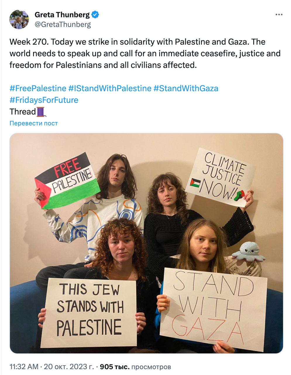Open the @GretaThunberg handle link
Screen dimensions: 291x375
(63, 24)
